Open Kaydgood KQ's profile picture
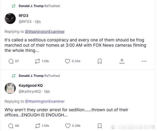The image size is (157, 131). click(x=10, y=88)
